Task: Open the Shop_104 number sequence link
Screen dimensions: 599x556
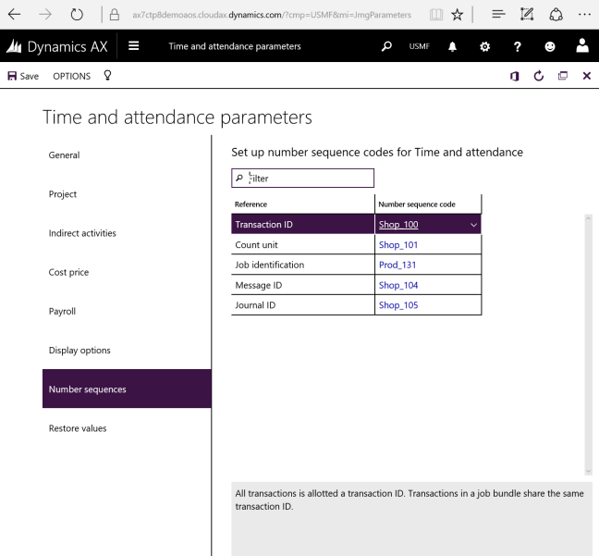Action: (x=398, y=285)
